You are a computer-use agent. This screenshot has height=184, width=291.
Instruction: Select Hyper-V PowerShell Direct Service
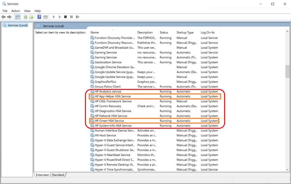155,160
